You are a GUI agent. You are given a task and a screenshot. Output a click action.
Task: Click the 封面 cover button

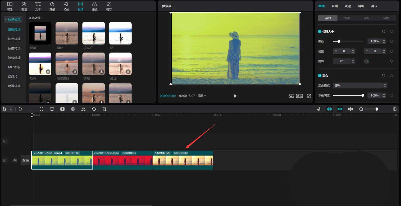(x=26, y=160)
